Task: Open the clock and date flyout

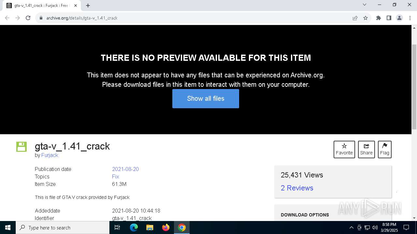Action: coord(389,227)
